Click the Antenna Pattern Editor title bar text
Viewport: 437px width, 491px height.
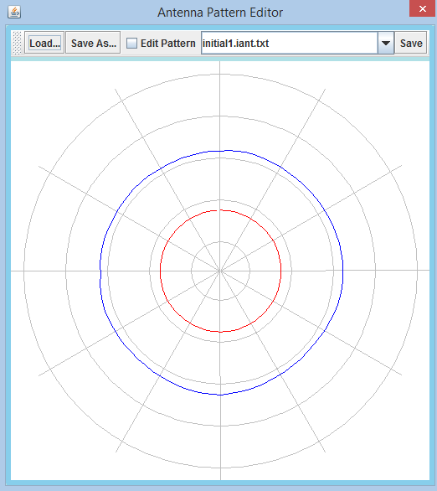220,13
